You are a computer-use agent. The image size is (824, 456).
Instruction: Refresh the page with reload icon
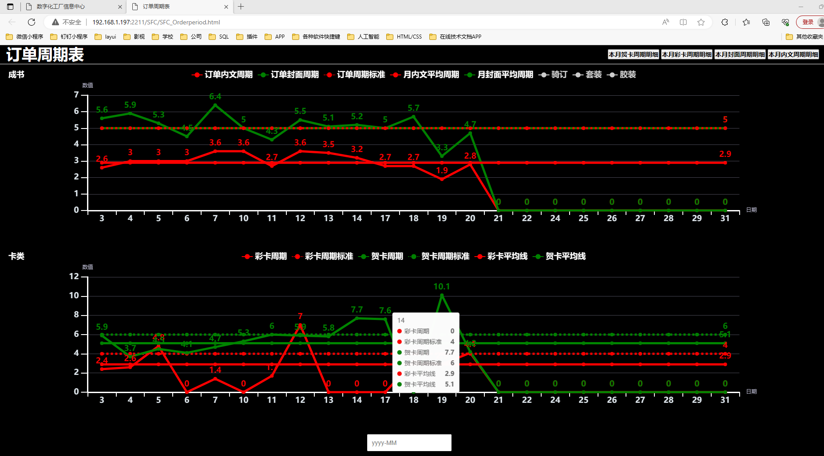pos(32,22)
